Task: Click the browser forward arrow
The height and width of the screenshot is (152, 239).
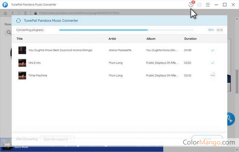Action: tap(19, 13)
